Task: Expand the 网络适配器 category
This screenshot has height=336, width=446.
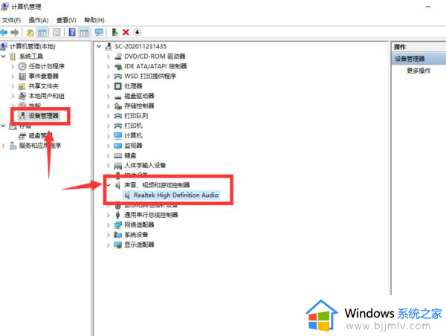Action: pos(109,224)
